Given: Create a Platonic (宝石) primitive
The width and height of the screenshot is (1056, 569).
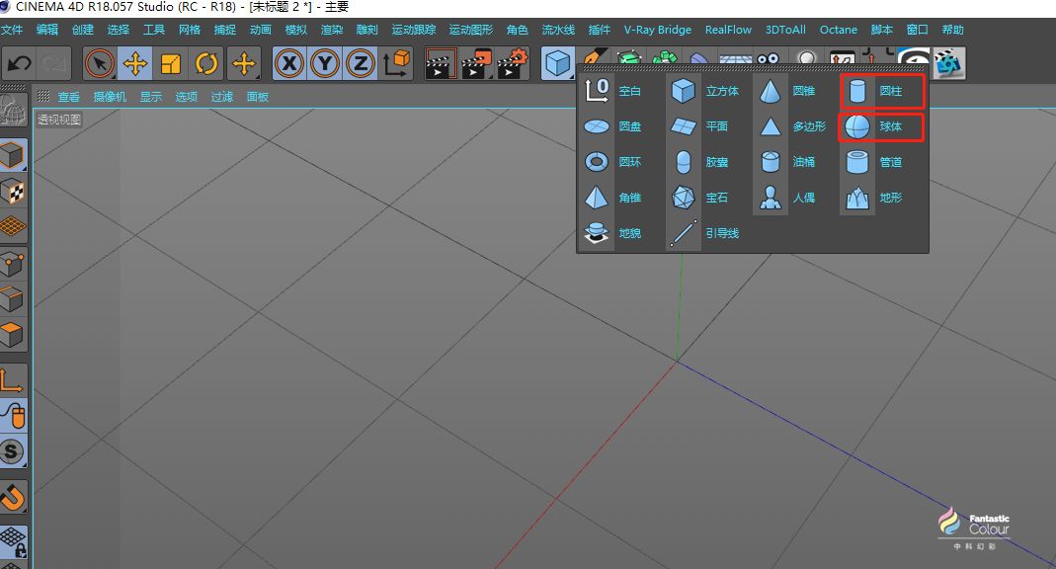Looking at the screenshot, I should click(700, 198).
